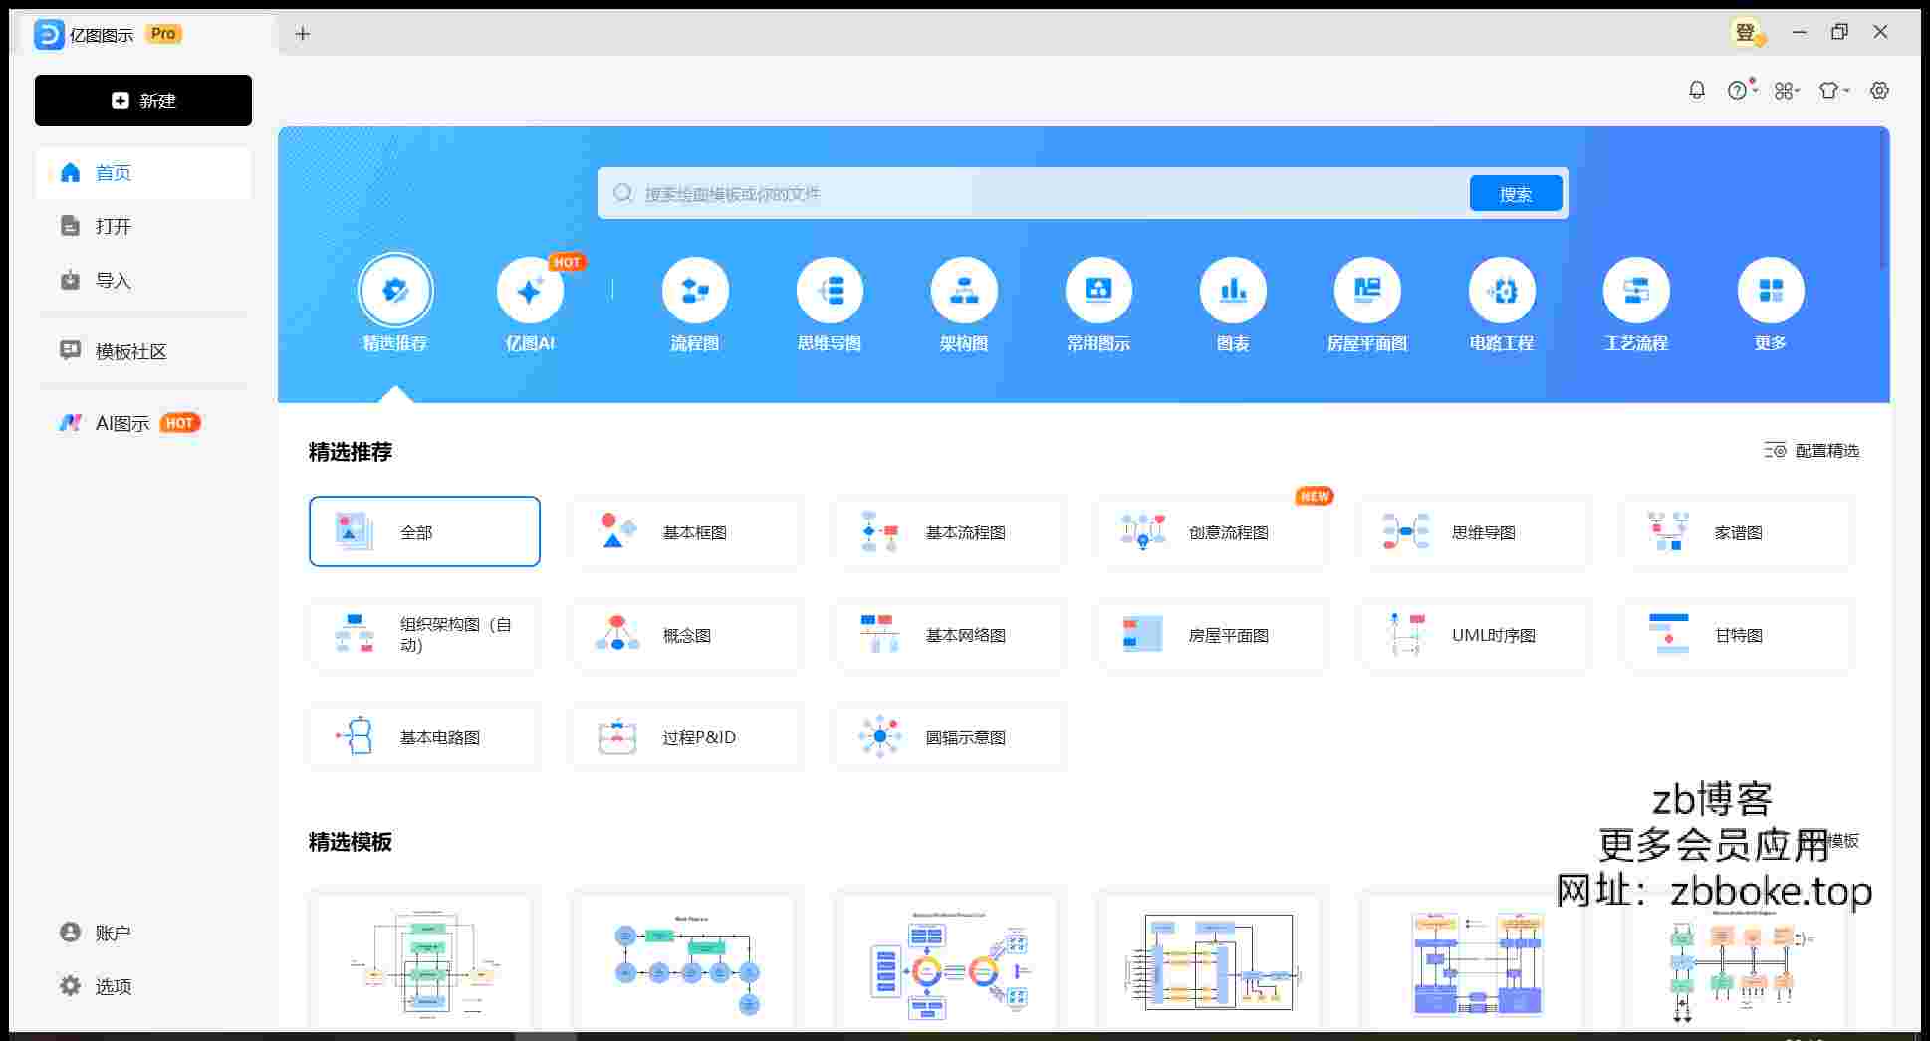Open the skin theme shirt dropdown

tap(1833, 91)
